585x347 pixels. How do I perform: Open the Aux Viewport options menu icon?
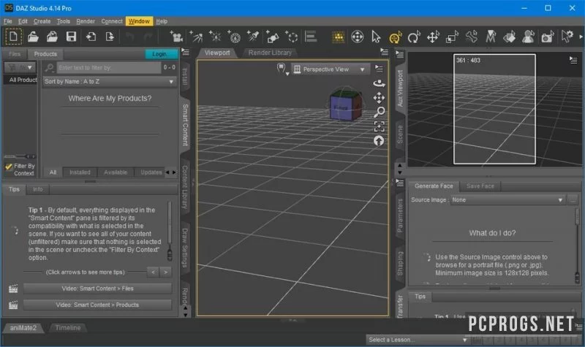pyautogui.click(x=573, y=60)
